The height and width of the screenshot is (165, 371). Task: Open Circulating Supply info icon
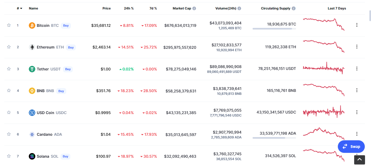294,8
